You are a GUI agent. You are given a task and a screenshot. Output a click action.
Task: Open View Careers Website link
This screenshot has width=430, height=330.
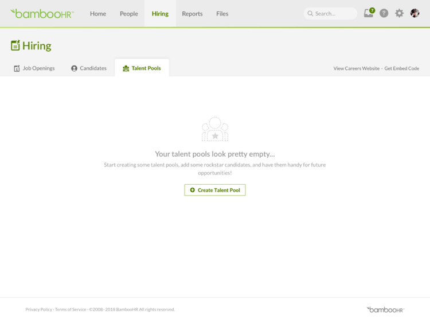click(357, 68)
